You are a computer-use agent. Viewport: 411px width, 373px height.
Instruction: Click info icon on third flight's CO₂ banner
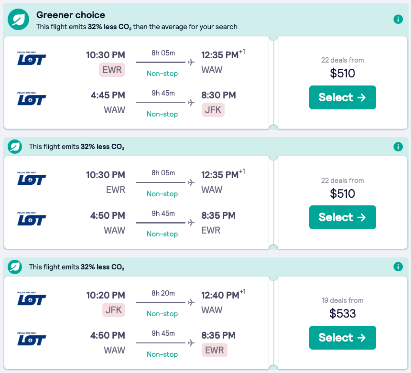point(398,266)
